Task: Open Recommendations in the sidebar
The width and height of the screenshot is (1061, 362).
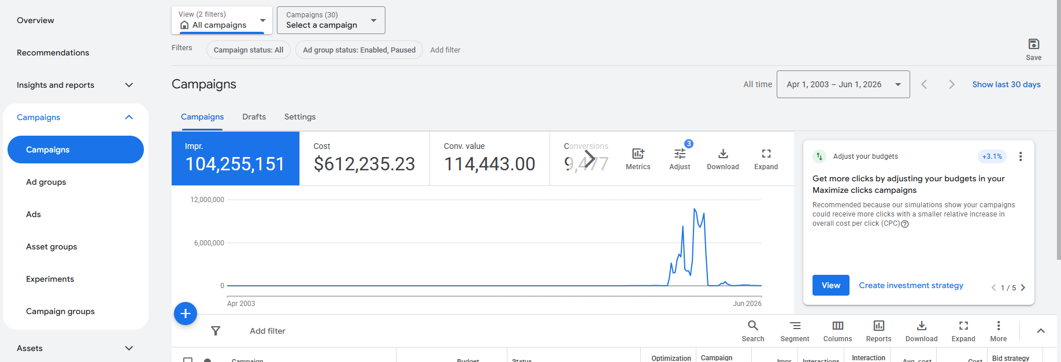Action: coord(53,53)
